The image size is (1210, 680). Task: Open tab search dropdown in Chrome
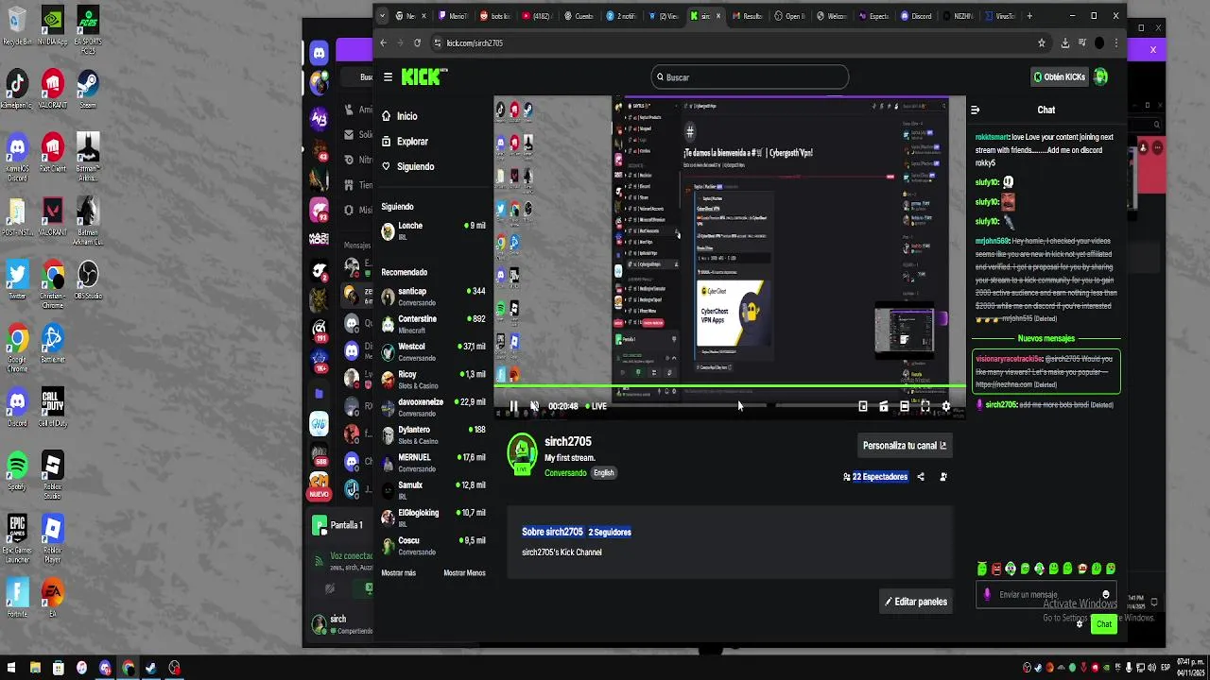(382, 16)
